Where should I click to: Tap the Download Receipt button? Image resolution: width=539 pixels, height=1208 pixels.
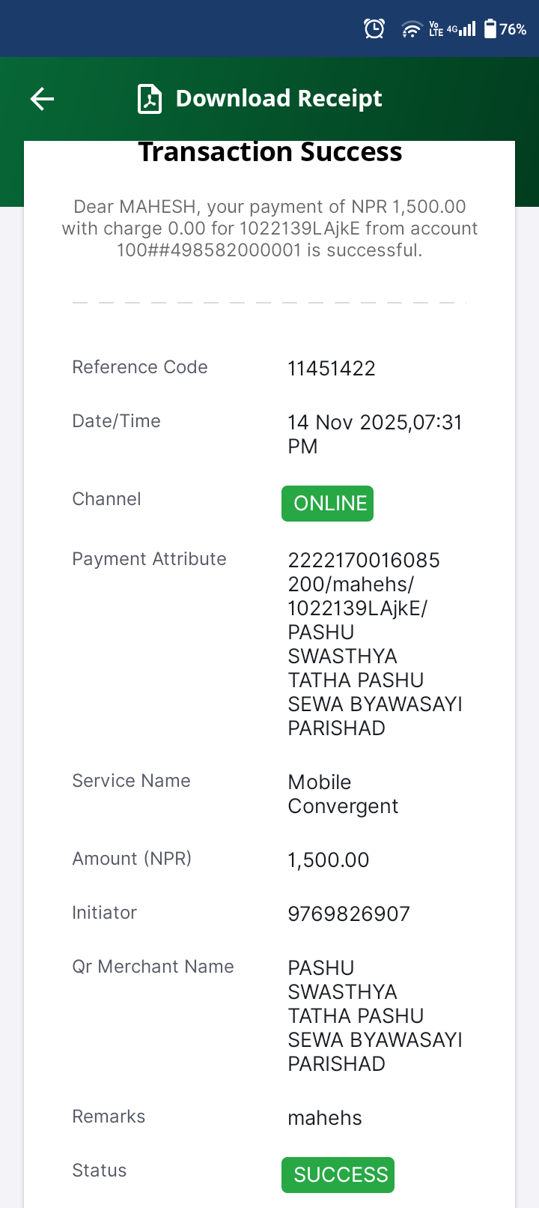260,99
